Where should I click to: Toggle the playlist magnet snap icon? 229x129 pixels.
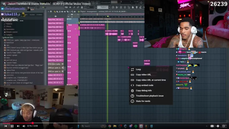pos(51,11)
